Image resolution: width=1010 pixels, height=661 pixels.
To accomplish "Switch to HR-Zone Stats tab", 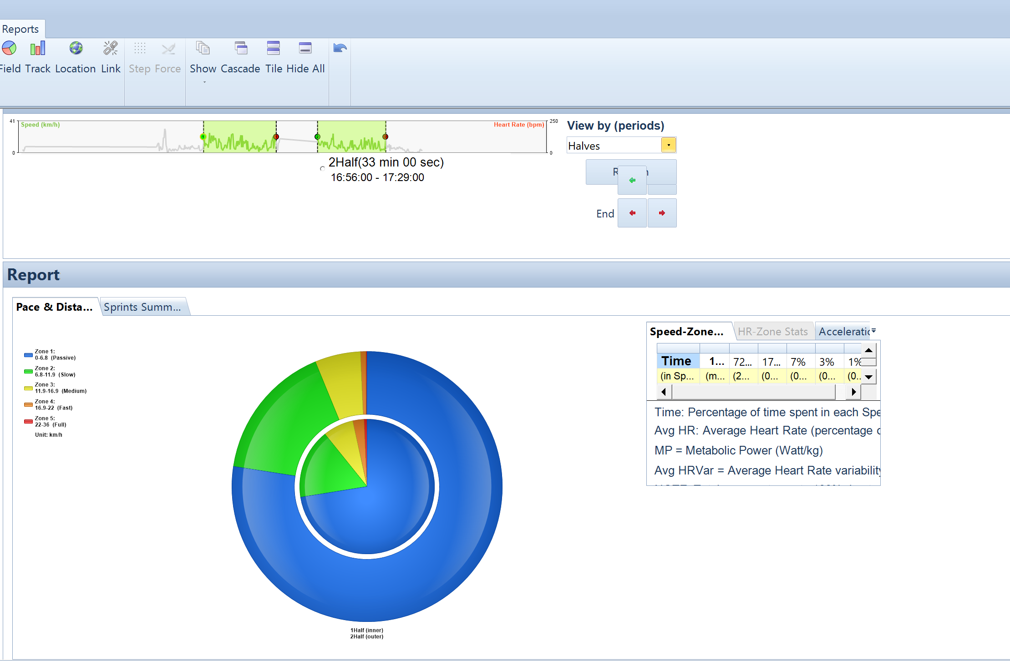I will point(775,330).
